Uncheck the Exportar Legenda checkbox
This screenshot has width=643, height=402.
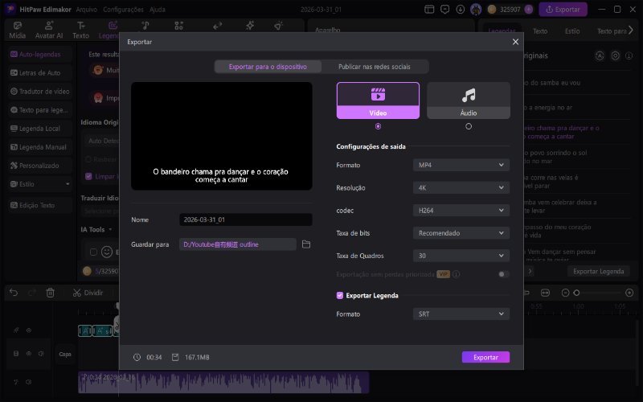pyautogui.click(x=340, y=295)
